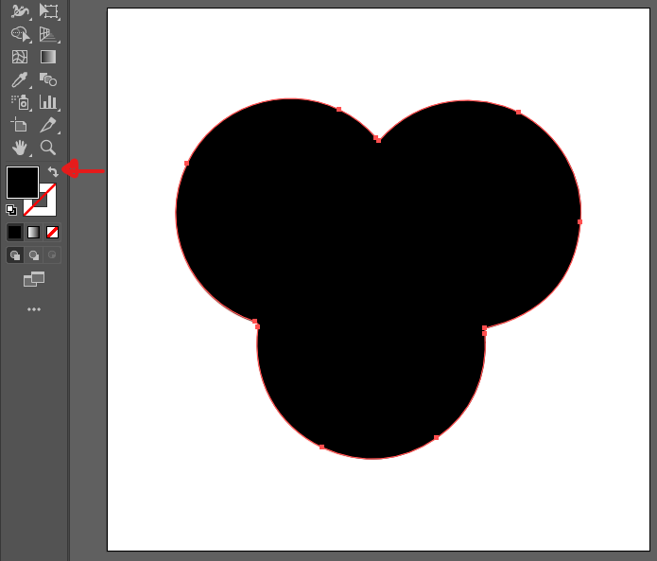Enable Draw Behind mode
Screen dimensions: 657x561
point(33,254)
